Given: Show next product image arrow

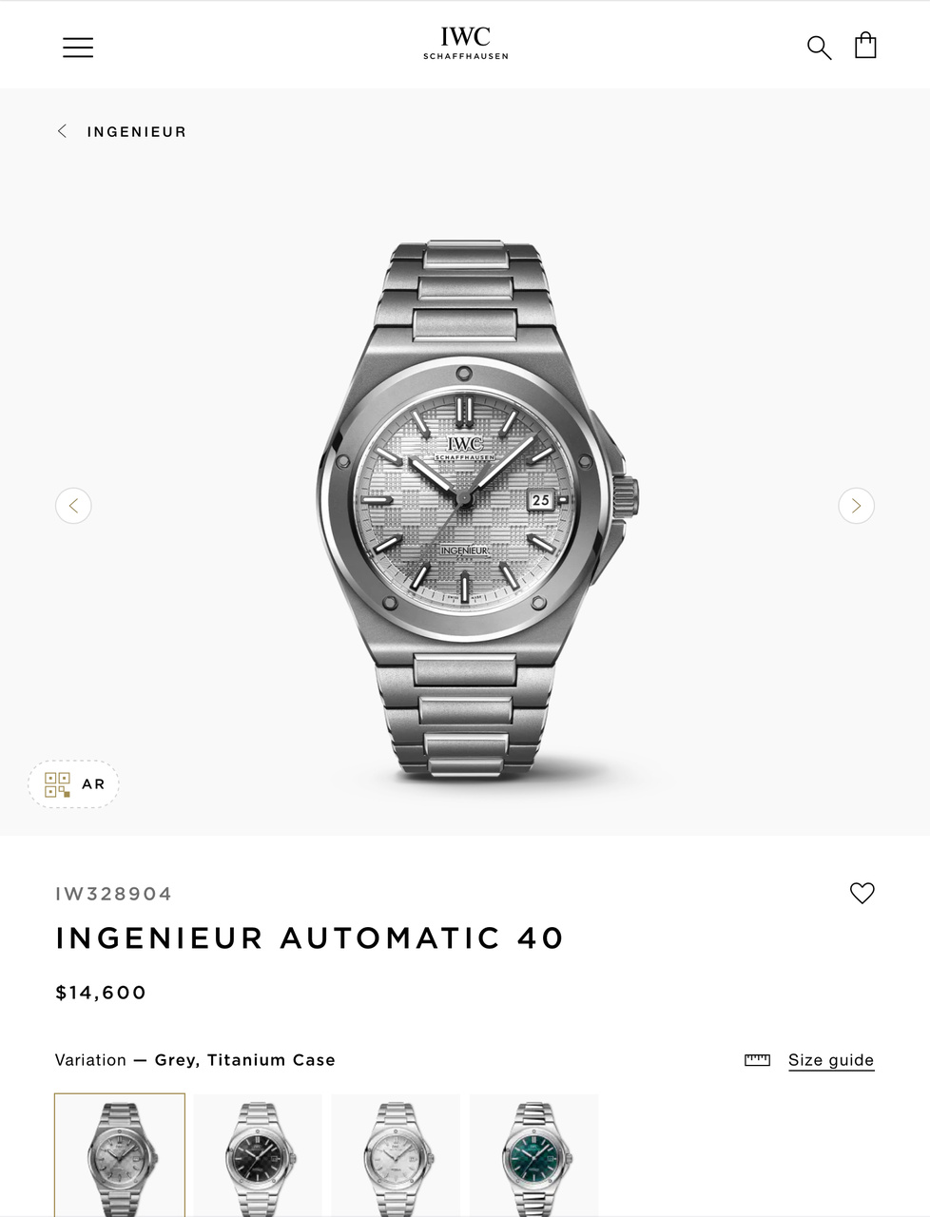Looking at the screenshot, I should pos(856,506).
